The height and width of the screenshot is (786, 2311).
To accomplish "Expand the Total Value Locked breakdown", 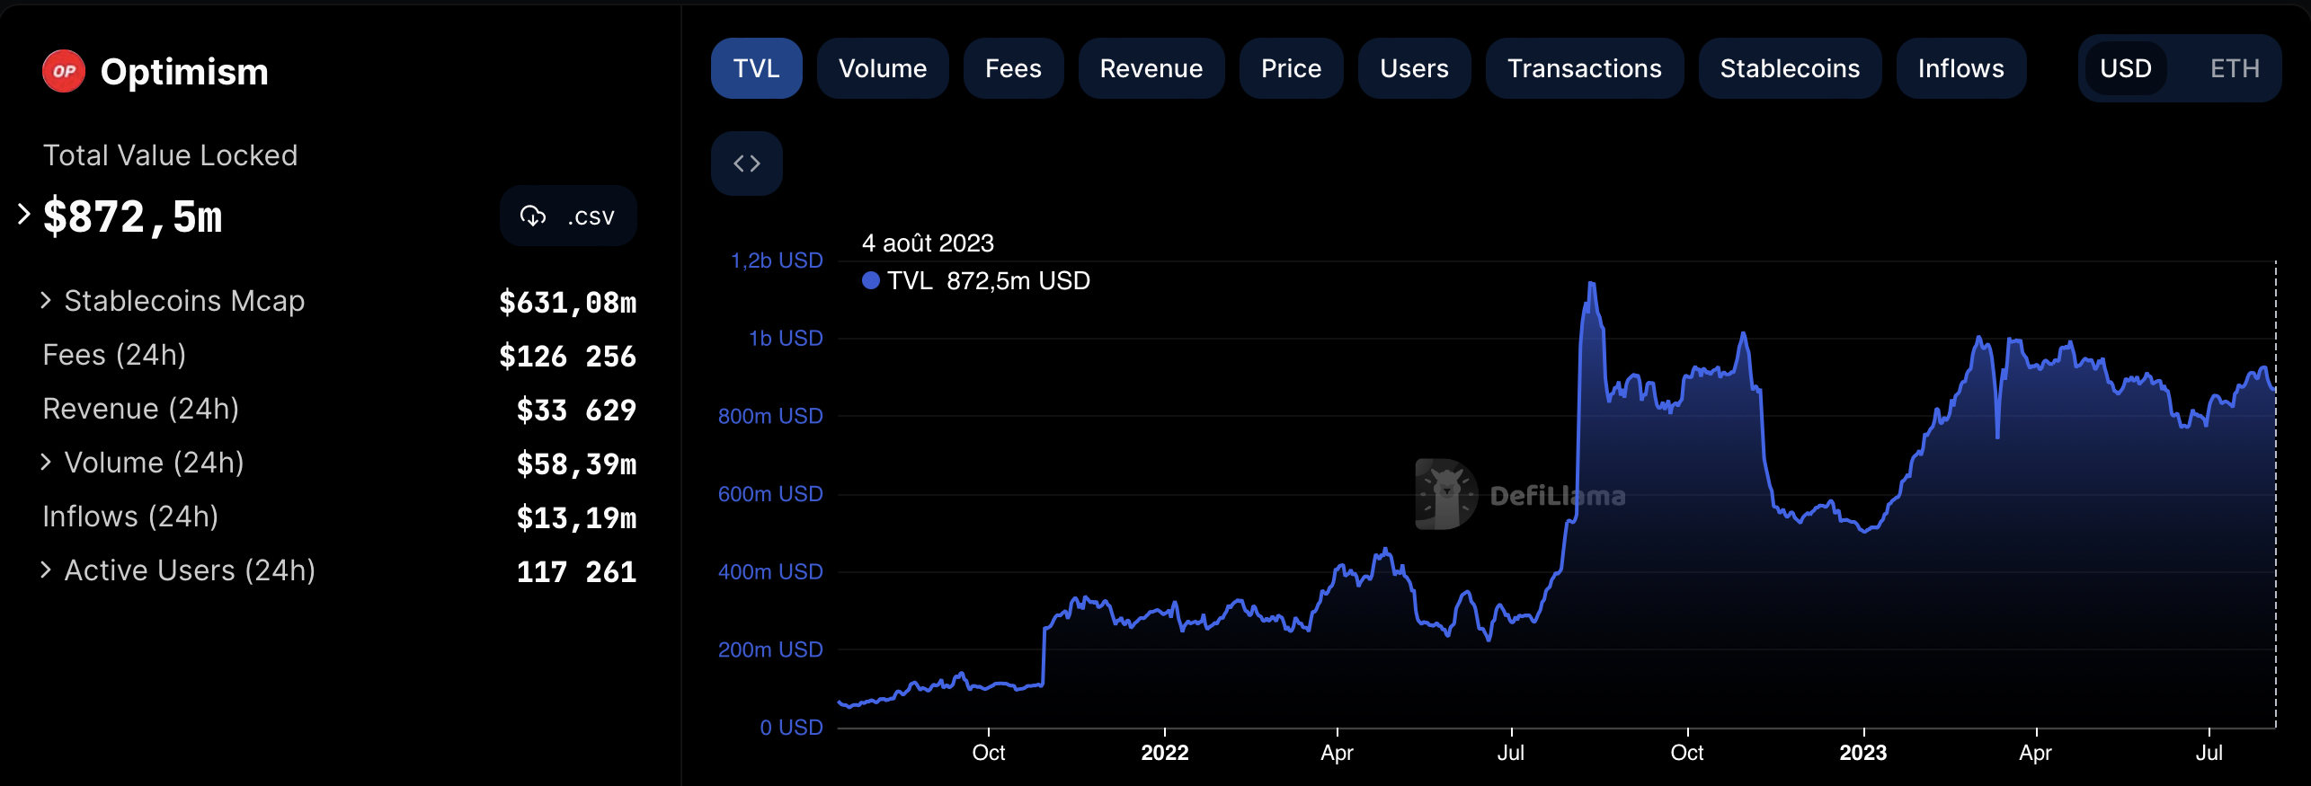I will pos(24,215).
